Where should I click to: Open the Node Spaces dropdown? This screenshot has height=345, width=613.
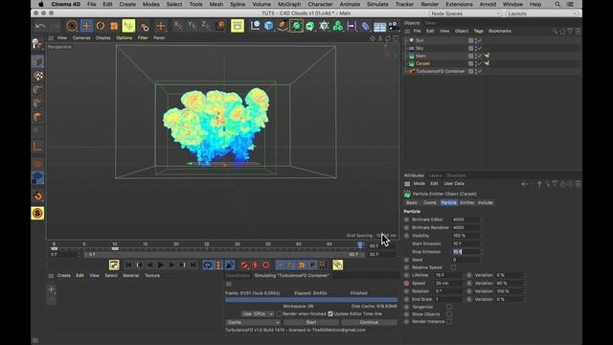point(465,13)
